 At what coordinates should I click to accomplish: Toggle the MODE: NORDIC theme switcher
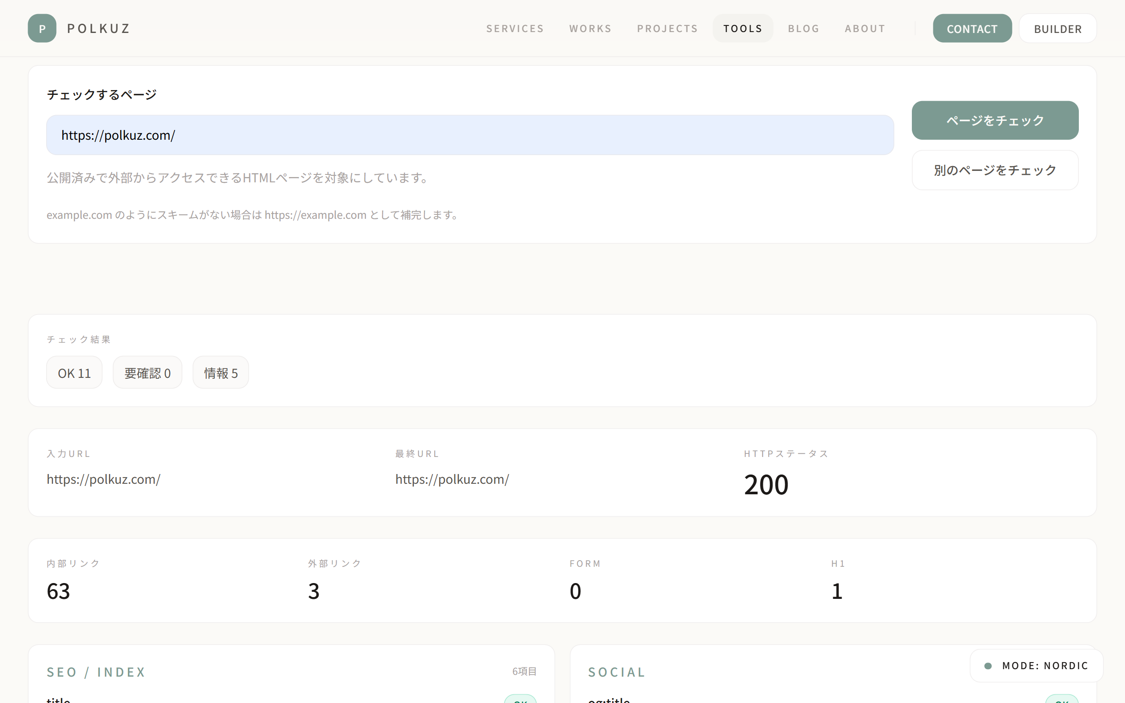(x=1036, y=665)
